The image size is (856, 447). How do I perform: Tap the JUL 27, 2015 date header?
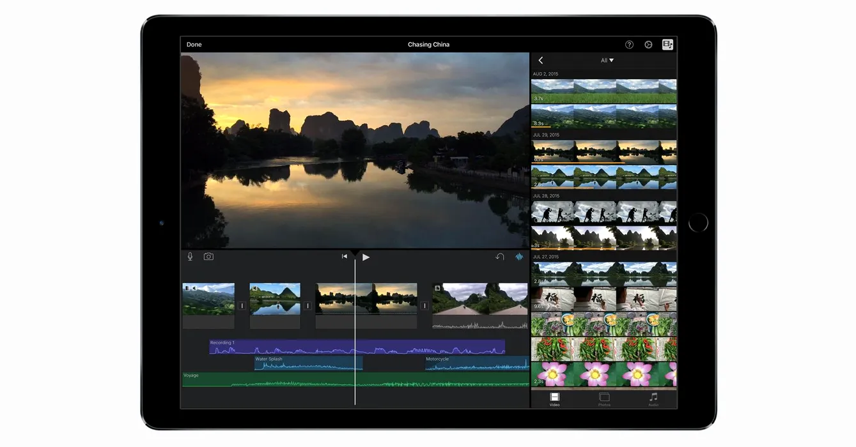point(546,257)
